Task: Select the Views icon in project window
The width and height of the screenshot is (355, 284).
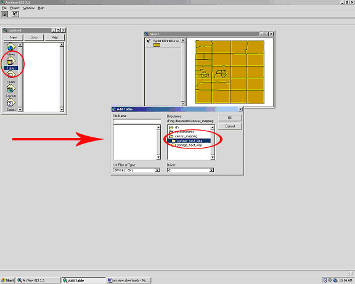Action: [x=11, y=47]
